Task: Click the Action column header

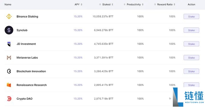Action: pyautogui.click(x=191, y=5)
